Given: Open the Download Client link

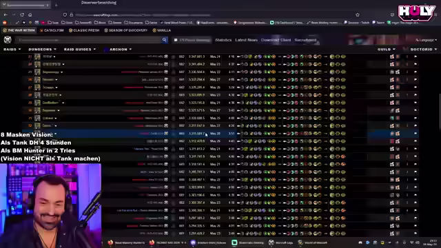Looking at the screenshot, I should click(276, 40).
